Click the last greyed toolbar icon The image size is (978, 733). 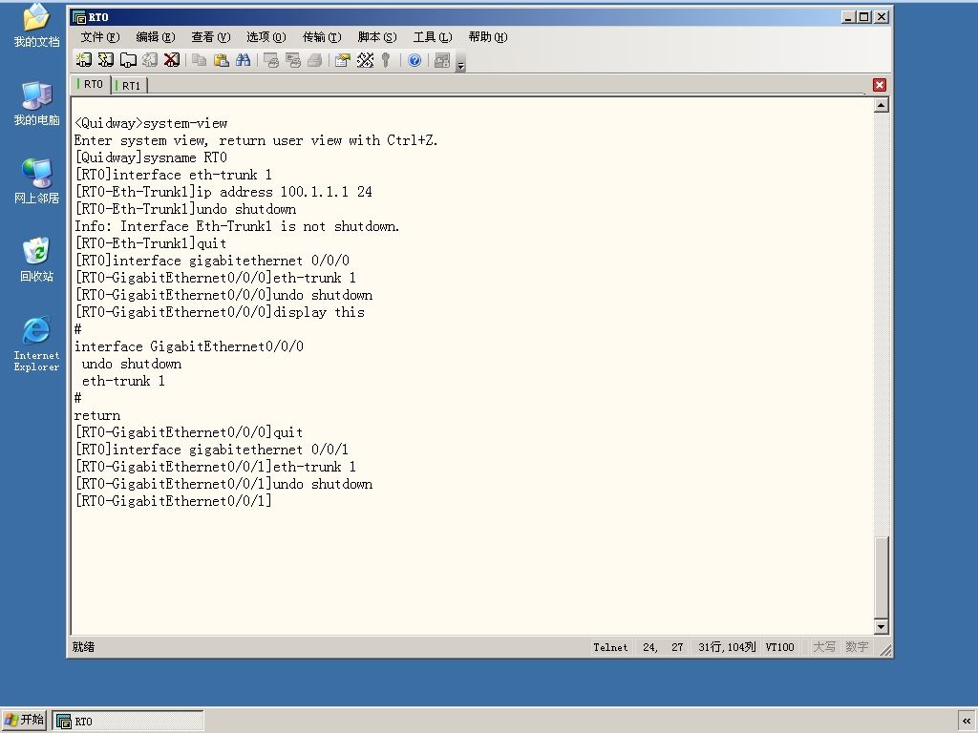pyautogui.click(x=441, y=60)
